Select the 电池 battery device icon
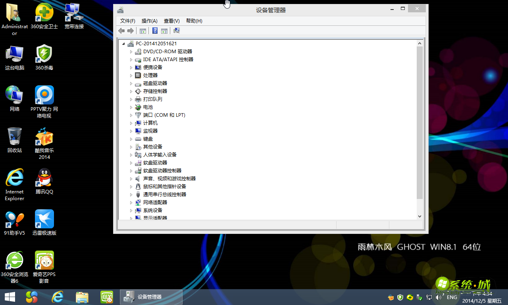 click(x=138, y=107)
